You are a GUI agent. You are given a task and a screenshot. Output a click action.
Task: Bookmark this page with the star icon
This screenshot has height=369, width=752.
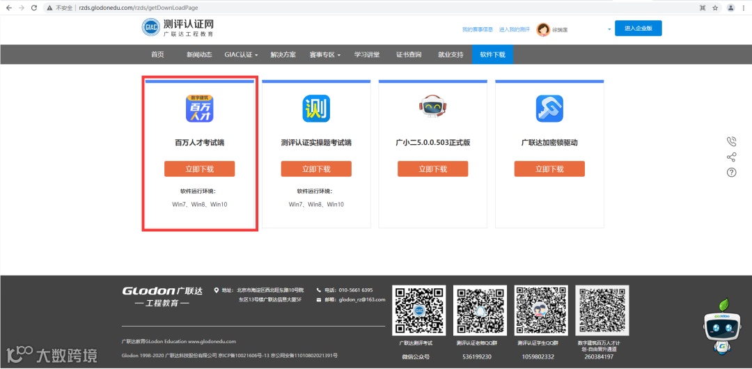coord(715,8)
